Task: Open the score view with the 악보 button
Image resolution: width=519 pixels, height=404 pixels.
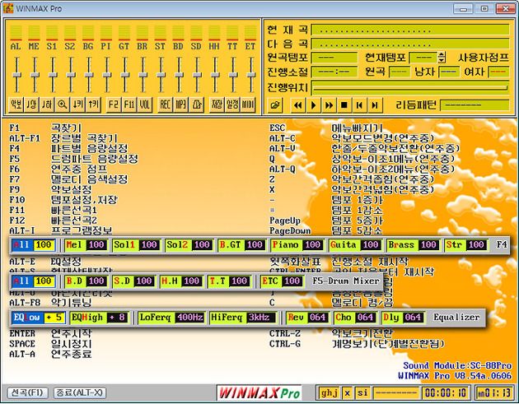Action: (x=16, y=104)
